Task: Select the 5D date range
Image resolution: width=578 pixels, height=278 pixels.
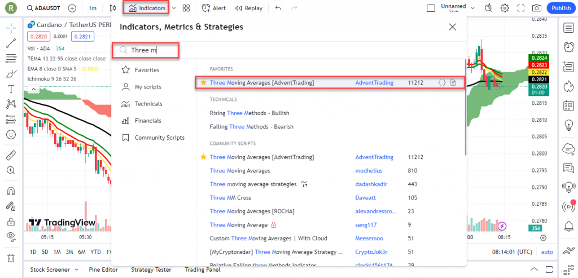Action: (45, 252)
